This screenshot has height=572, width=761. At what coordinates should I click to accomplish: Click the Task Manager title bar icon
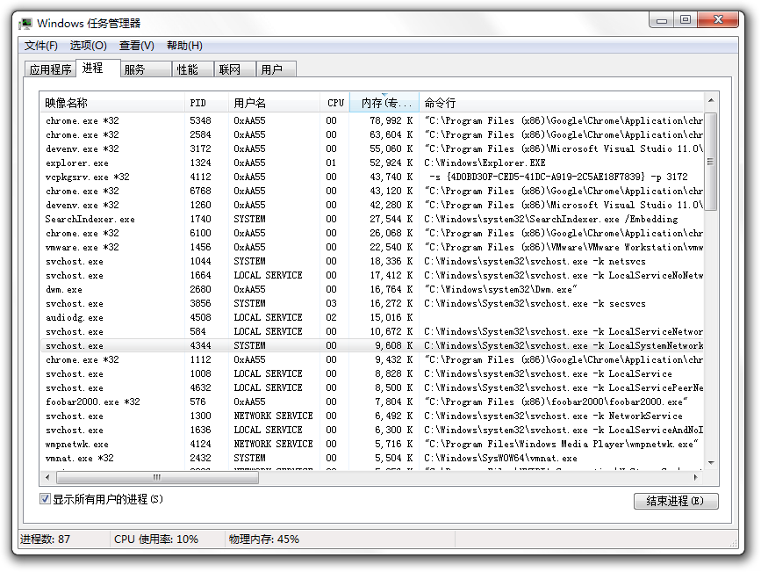pyautogui.click(x=26, y=23)
